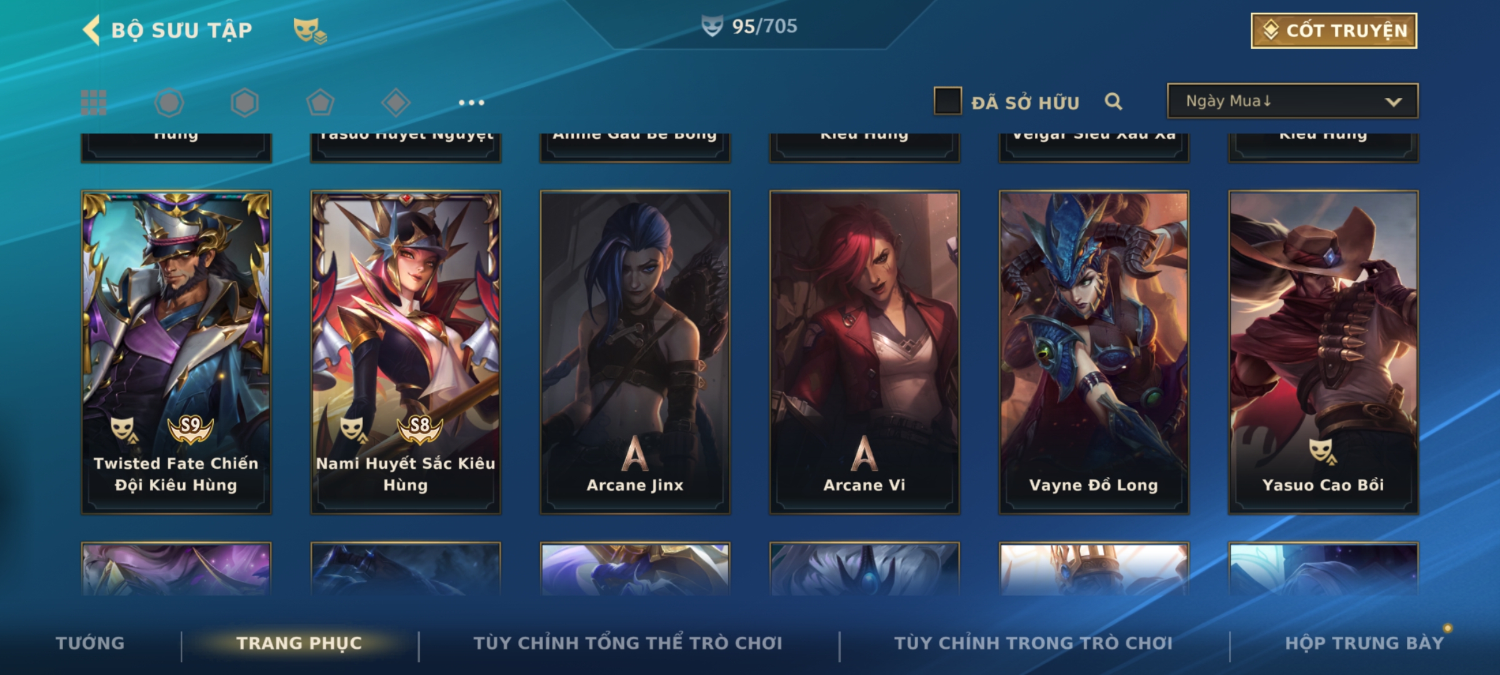Click the Cốt Truyện button

coord(1334,30)
